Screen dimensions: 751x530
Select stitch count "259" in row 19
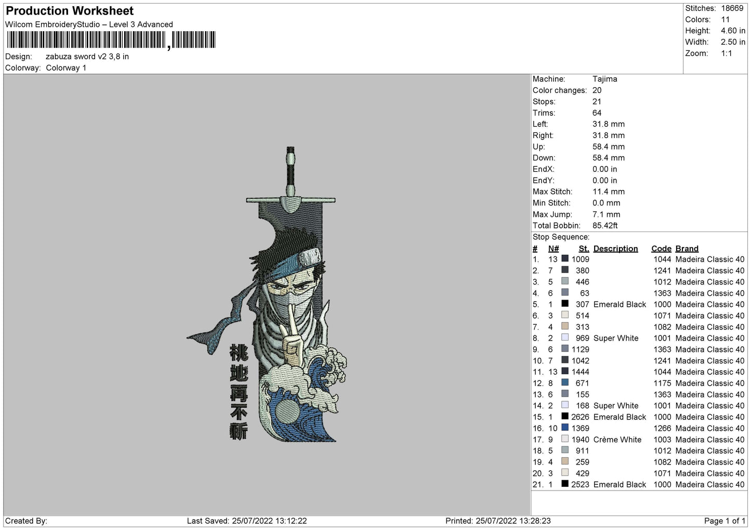[x=583, y=462]
